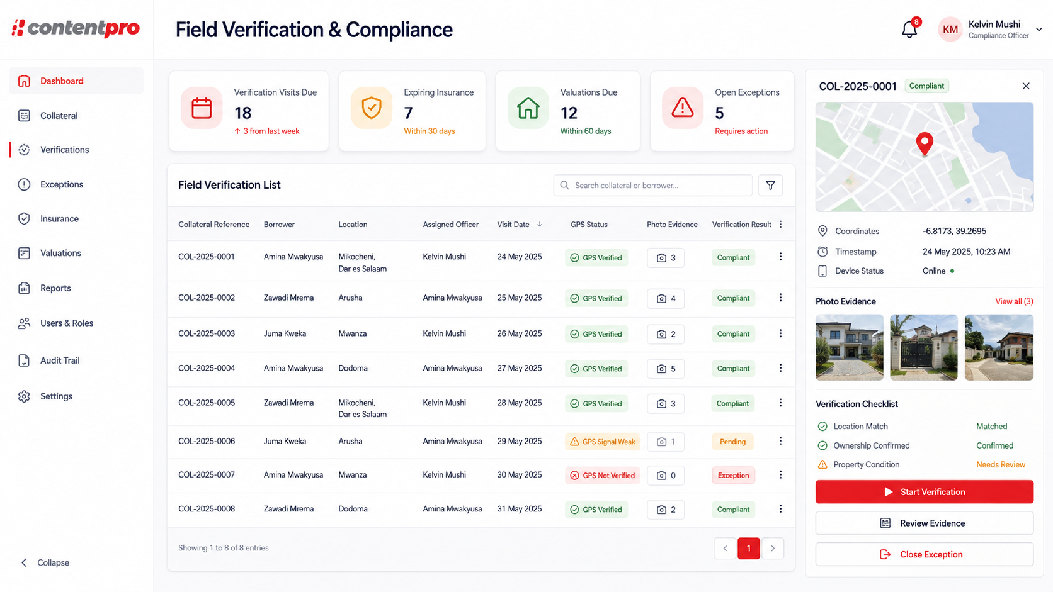
Task: Click the contentpro logo
Action: [76, 28]
